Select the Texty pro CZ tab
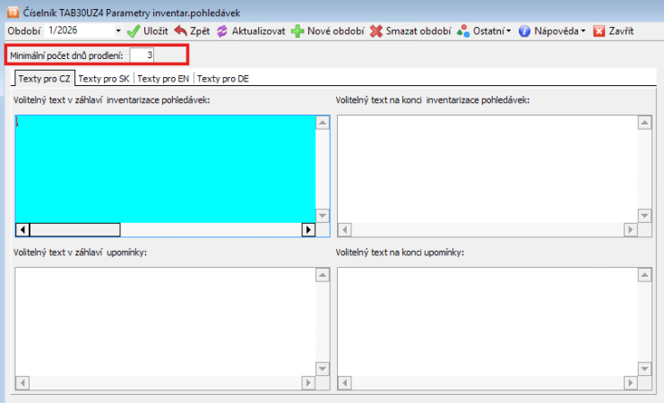This screenshot has height=403, width=664. (x=44, y=79)
